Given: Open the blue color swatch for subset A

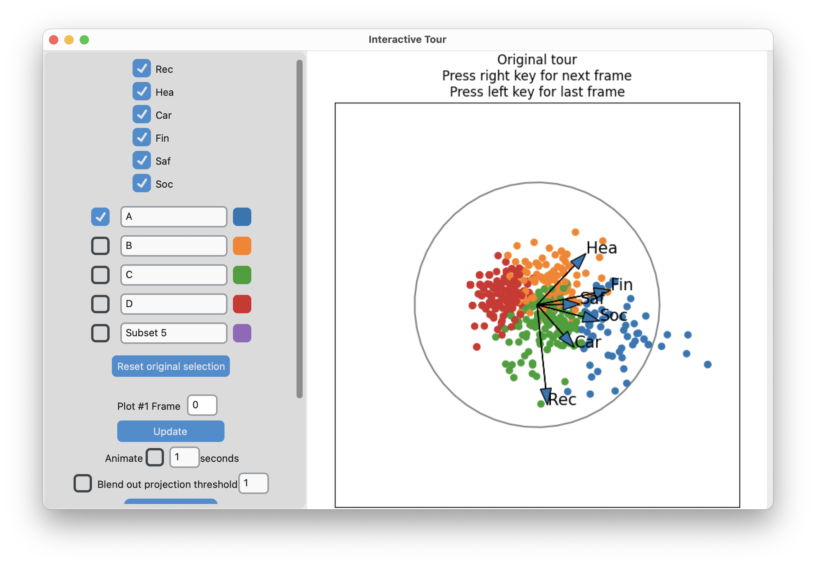Looking at the screenshot, I should pyautogui.click(x=242, y=216).
